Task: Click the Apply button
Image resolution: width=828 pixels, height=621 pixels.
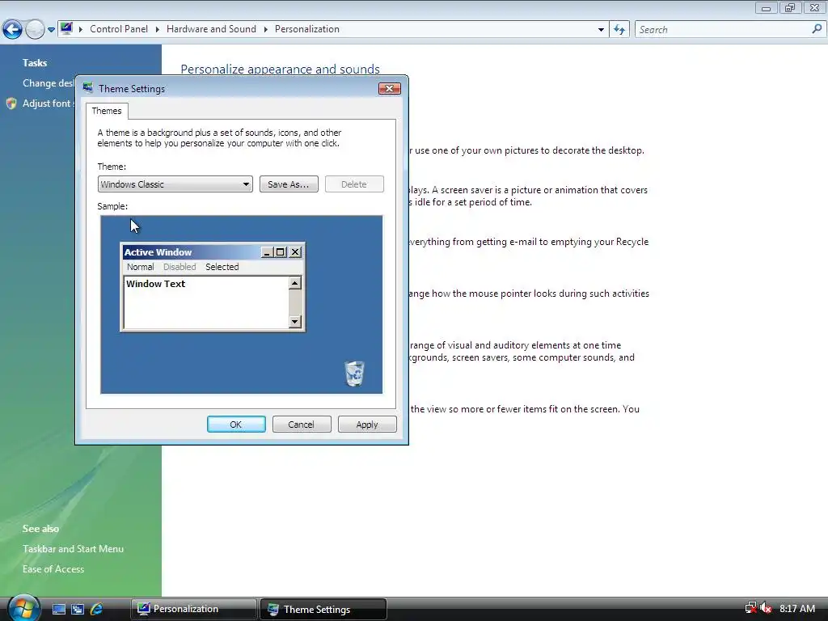Action: tap(367, 424)
